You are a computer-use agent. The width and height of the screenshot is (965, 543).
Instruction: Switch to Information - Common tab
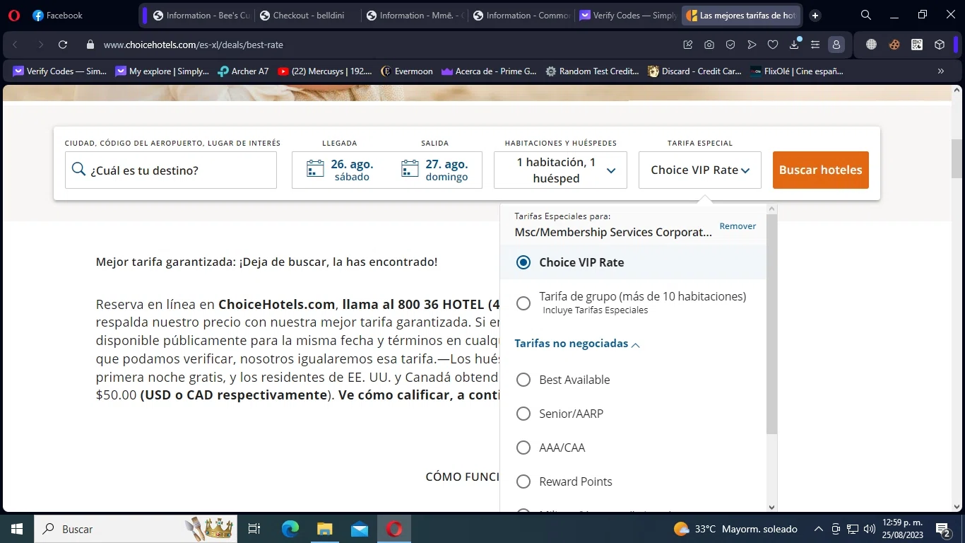[x=520, y=15]
